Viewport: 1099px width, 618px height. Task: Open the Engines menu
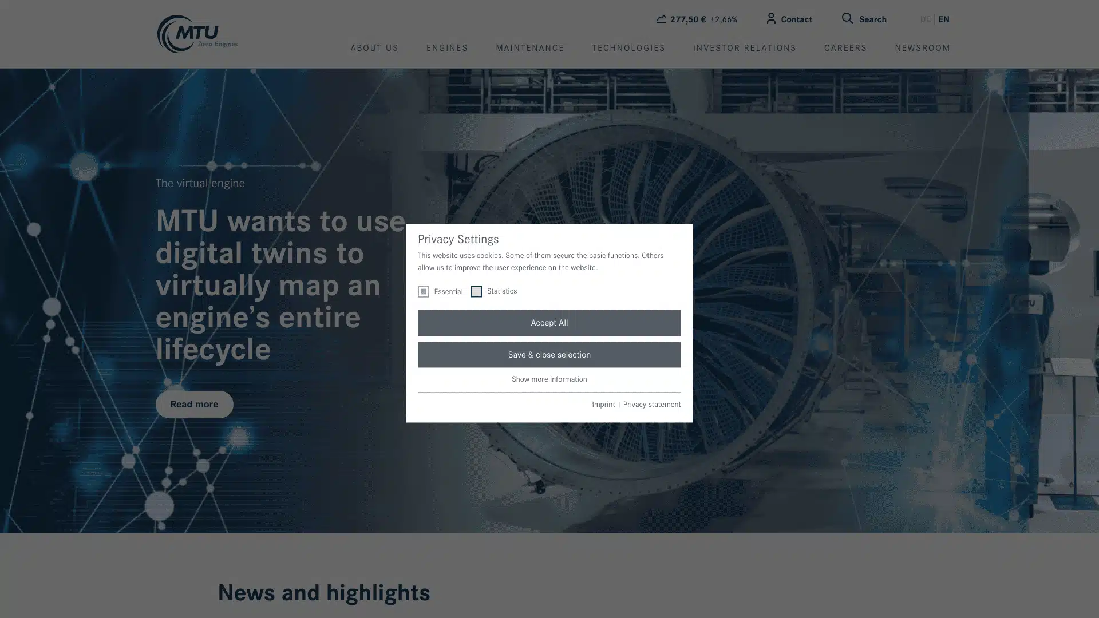click(446, 49)
